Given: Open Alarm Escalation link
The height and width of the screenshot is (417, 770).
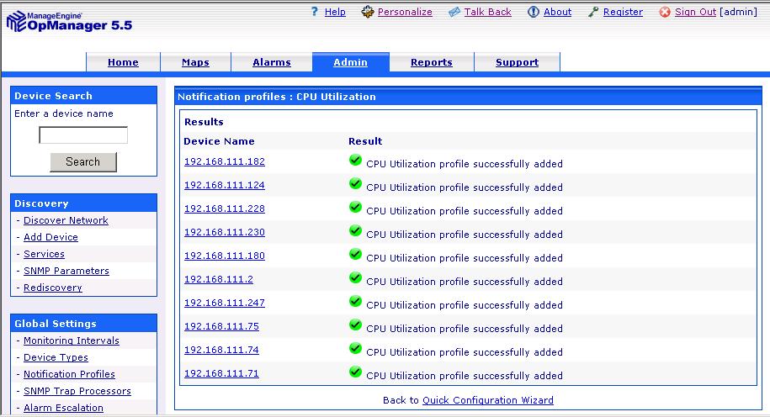Looking at the screenshot, I should 63,408.
